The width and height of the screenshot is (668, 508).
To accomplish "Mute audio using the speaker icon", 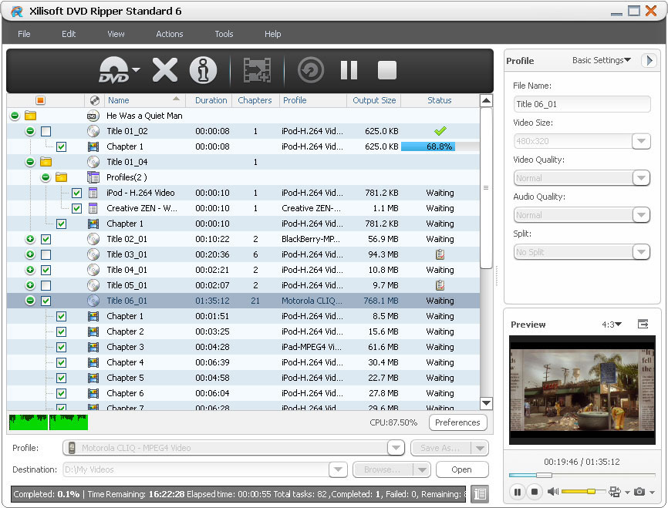I will click(552, 492).
